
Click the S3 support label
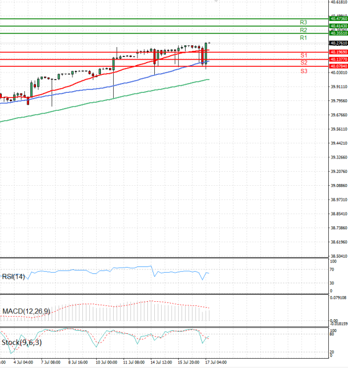coord(304,71)
